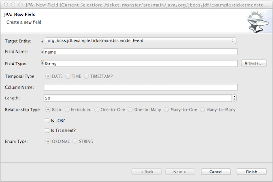Click the 'Relationship Type:' label
Screen dimensions: 273x182
23,110
